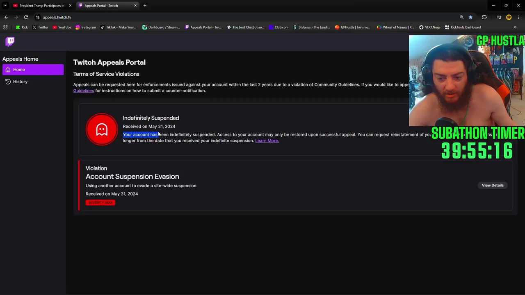Open the Apps grid in bookmarks bar
This screenshot has width=525, height=295.
click(5, 27)
